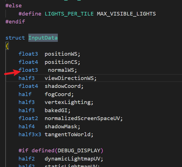Click the half3x3 type before tangentToWorld
182x167 pixels.
coord(30,135)
